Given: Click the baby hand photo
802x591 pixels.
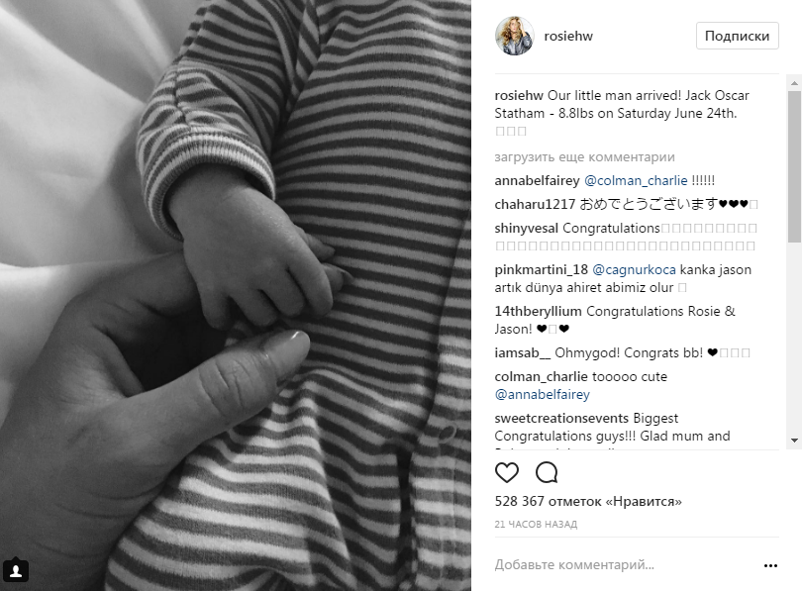Looking at the screenshot, I should pyautogui.click(x=236, y=295).
